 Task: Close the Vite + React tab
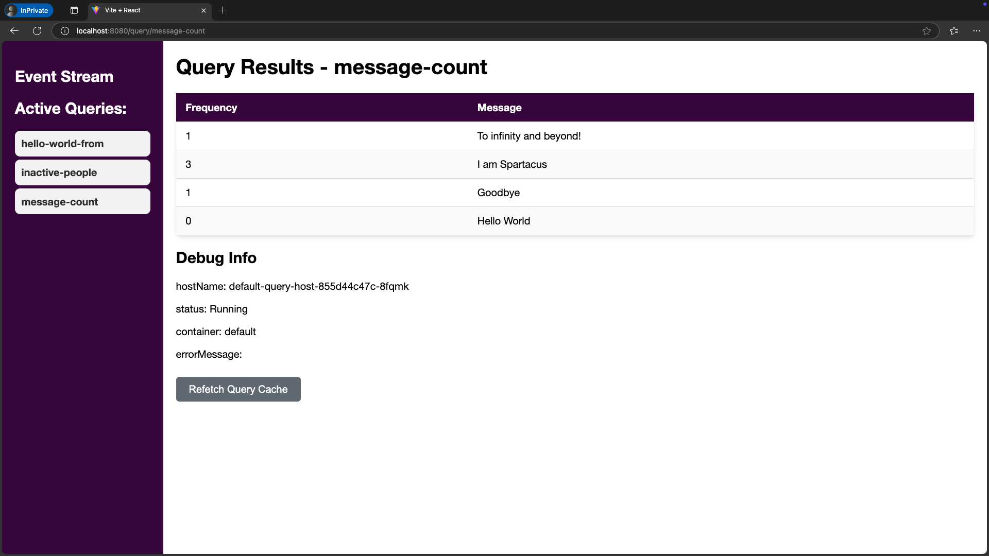coord(203,10)
